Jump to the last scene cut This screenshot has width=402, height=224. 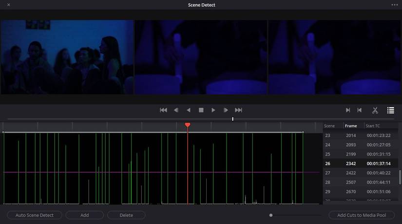tap(238, 110)
